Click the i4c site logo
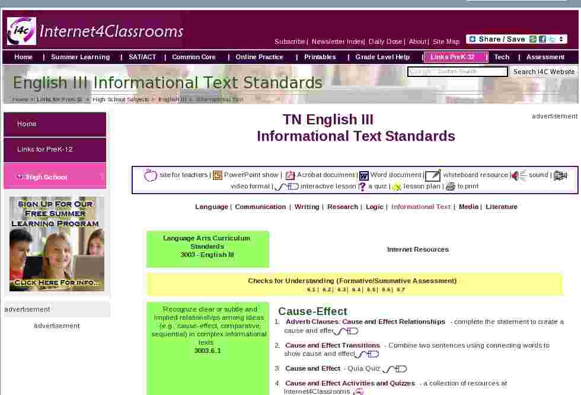Screen dimensions: 581x395 pos(21,31)
